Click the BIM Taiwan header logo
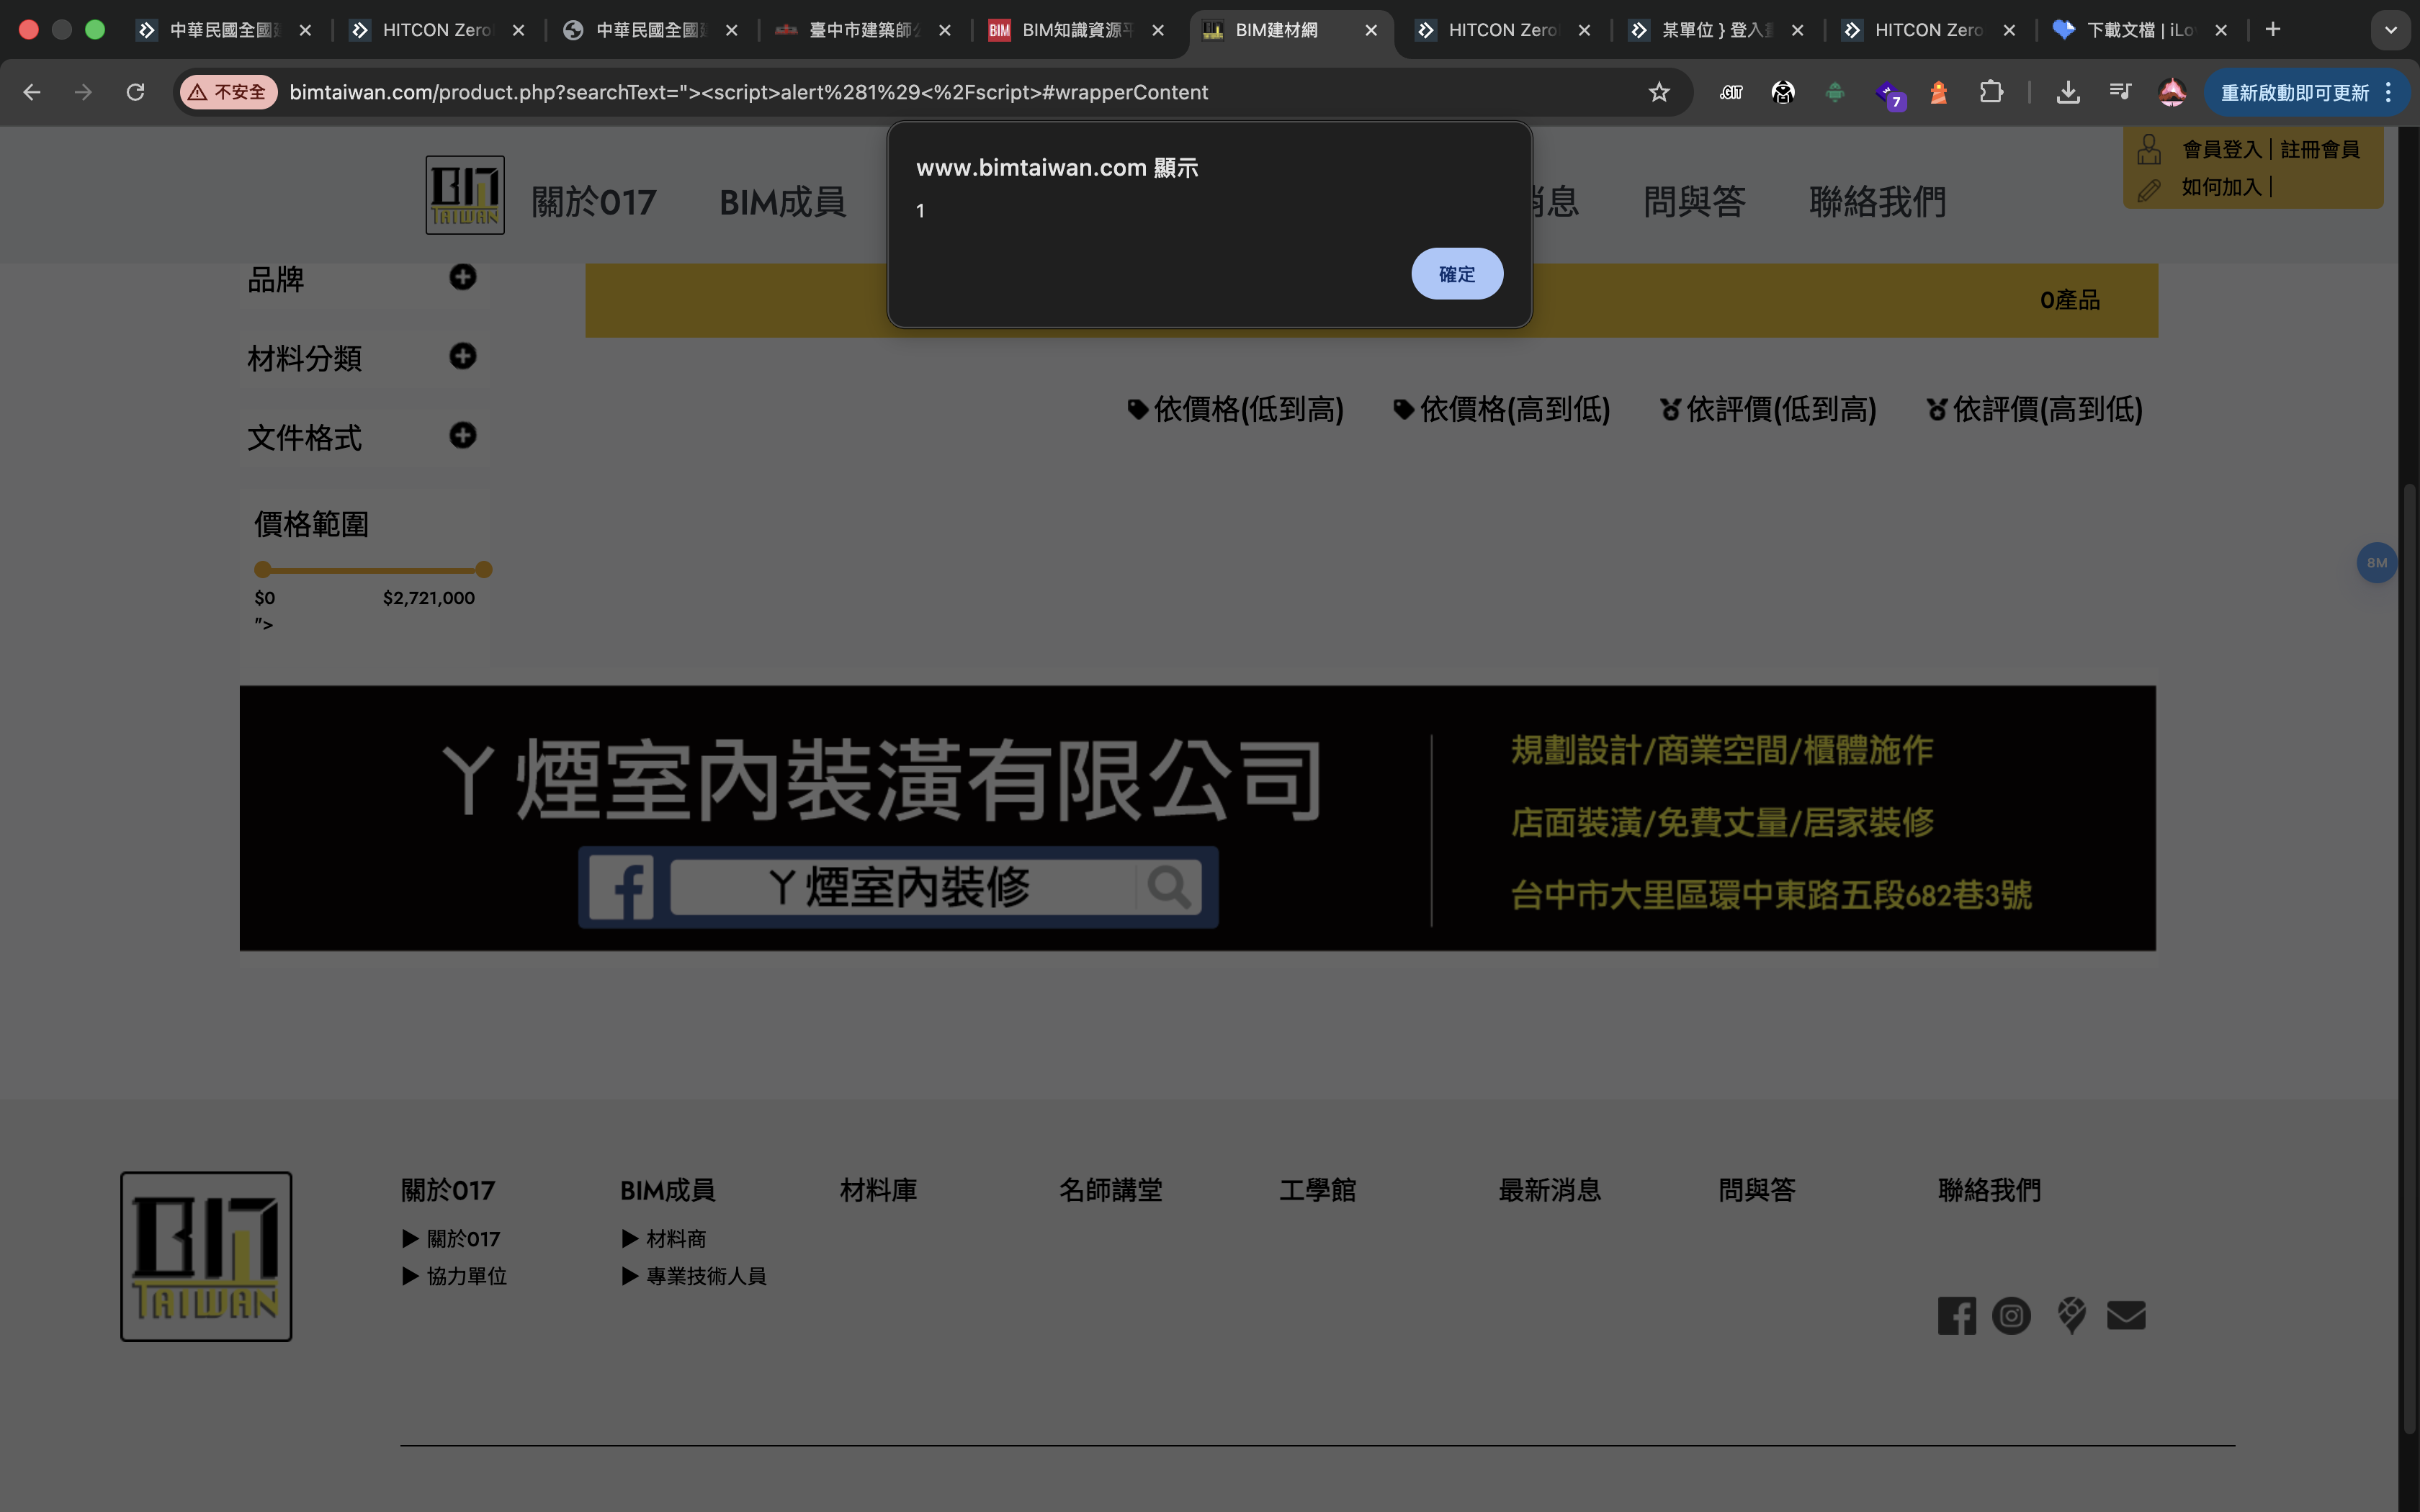This screenshot has width=2420, height=1512. pos(465,195)
